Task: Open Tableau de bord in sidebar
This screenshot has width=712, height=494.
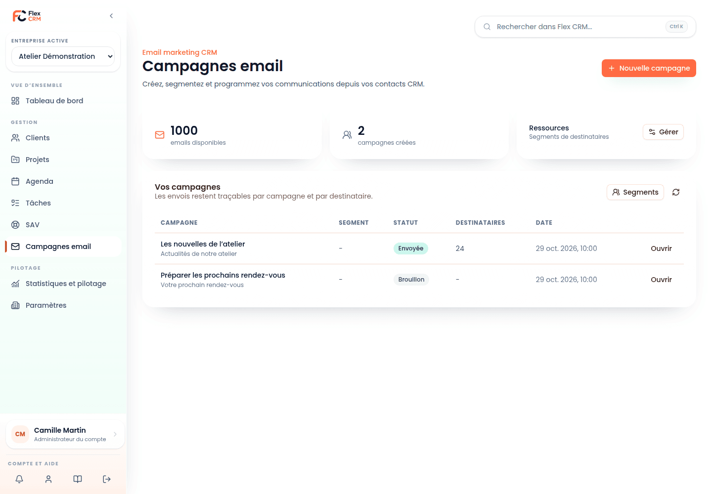Action: (x=63, y=101)
